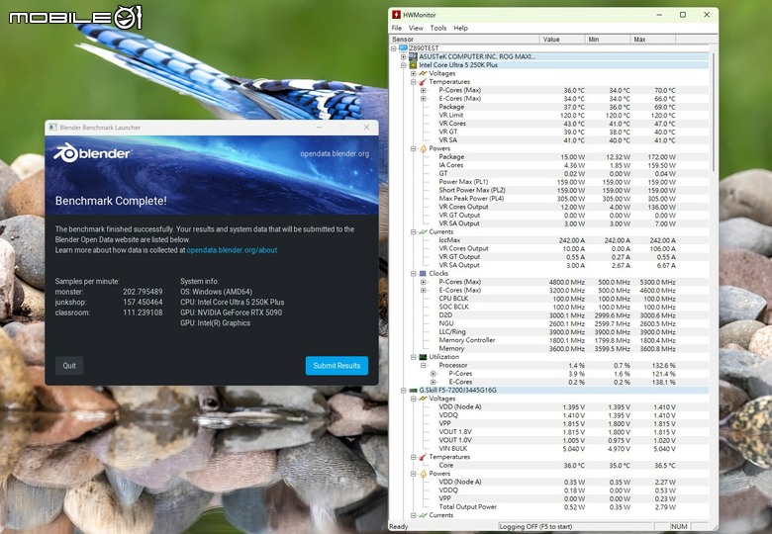Click the Z890TEST computer icon
772x534 pixels.
point(403,48)
